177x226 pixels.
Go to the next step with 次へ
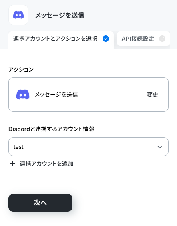(x=40, y=203)
